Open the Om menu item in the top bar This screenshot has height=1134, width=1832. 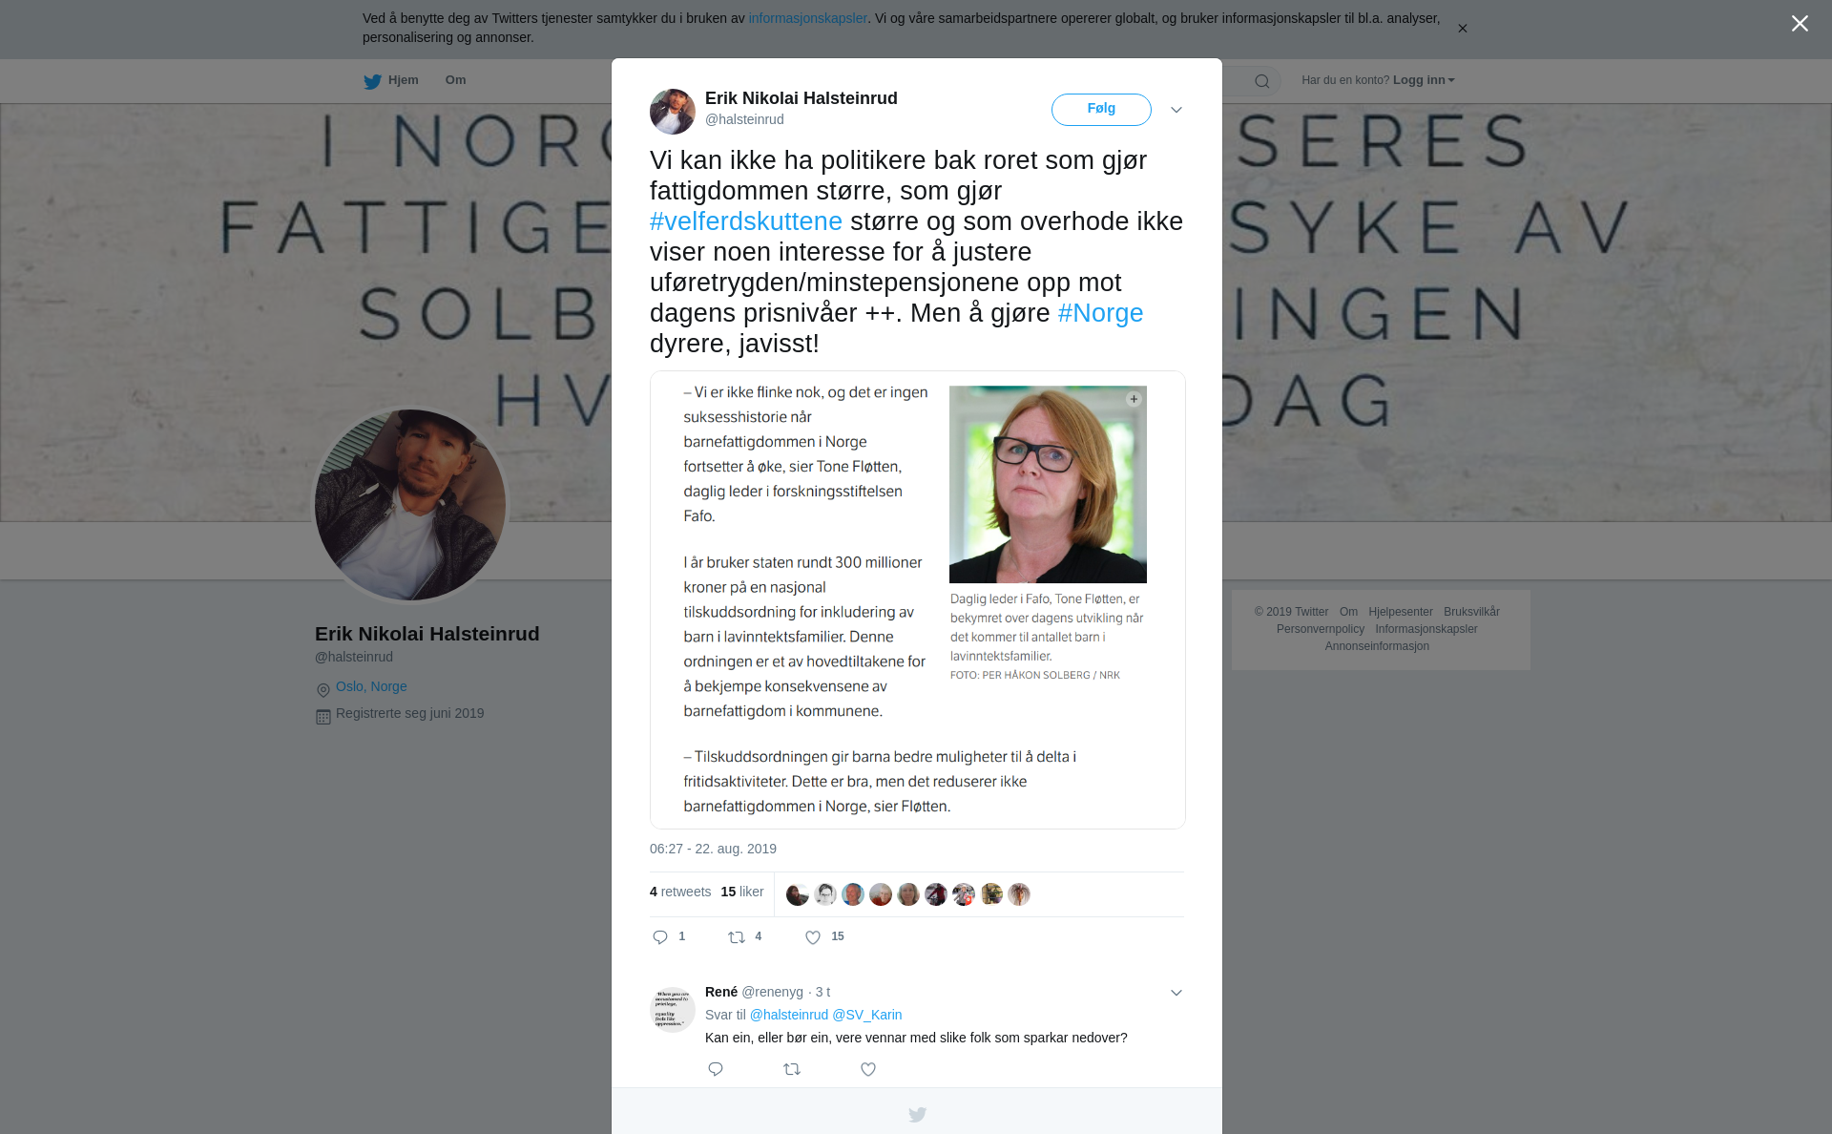pyautogui.click(x=455, y=80)
